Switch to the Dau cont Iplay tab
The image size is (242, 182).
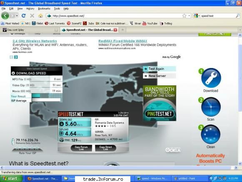(x=30, y=30)
